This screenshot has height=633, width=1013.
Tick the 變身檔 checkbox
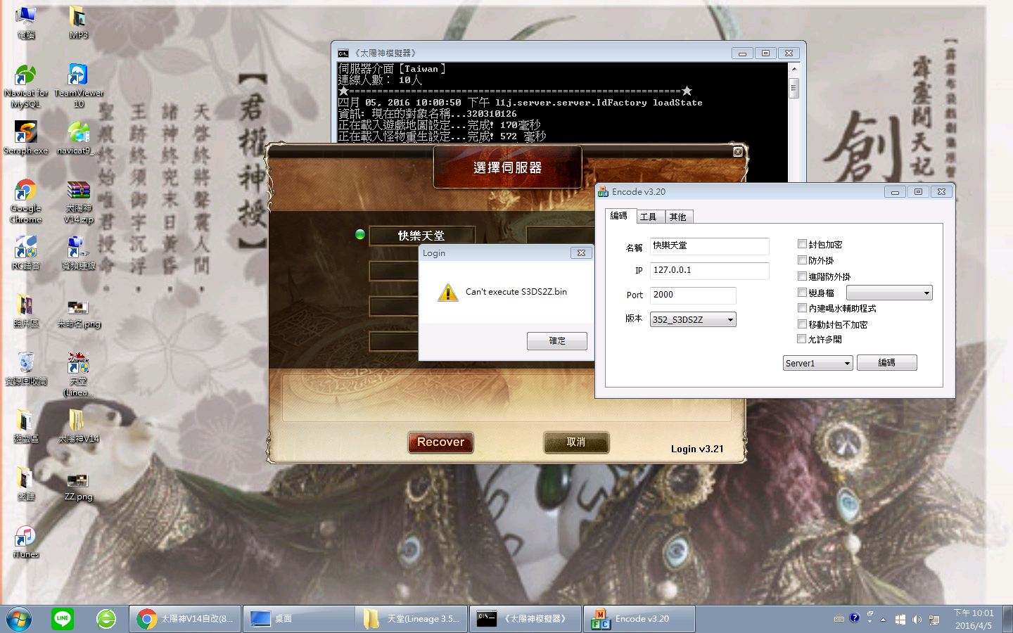[802, 293]
